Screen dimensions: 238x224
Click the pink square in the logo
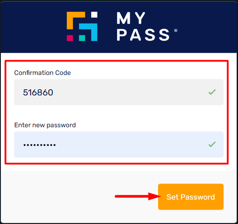tap(70, 38)
